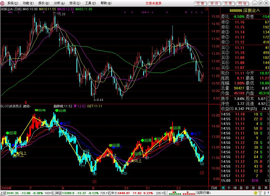Click the 沈阳行情1 server label

[204, 193]
